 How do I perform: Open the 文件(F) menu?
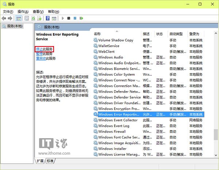8,11
